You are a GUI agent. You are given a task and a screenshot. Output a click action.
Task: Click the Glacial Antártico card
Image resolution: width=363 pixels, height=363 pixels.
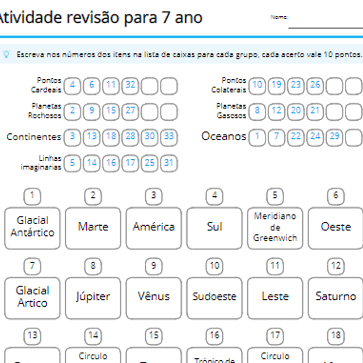[x=32, y=228]
